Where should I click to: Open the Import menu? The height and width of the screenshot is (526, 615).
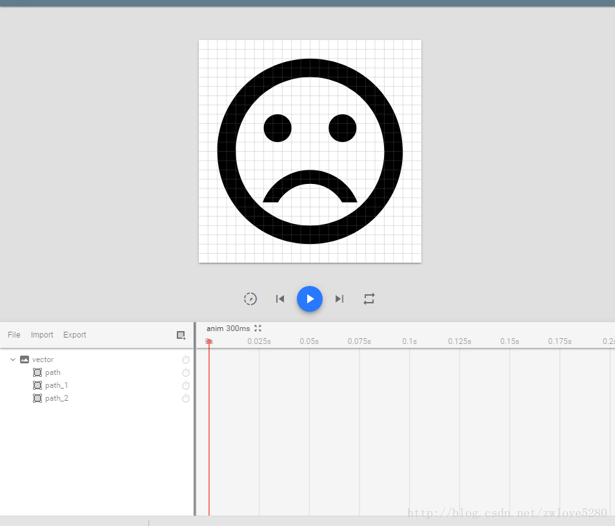click(x=42, y=334)
